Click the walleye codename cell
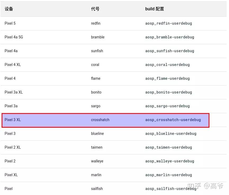This screenshot has height=195, width=229. tap(97, 161)
